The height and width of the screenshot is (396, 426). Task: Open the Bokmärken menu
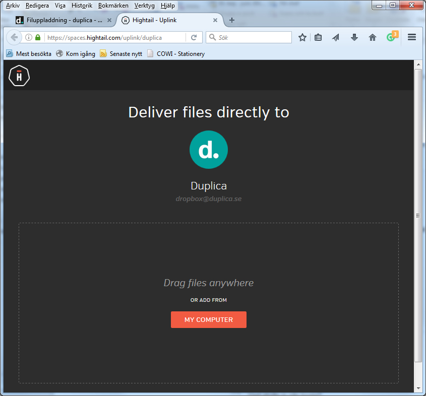pyautogui.click(x=113, y=6)
